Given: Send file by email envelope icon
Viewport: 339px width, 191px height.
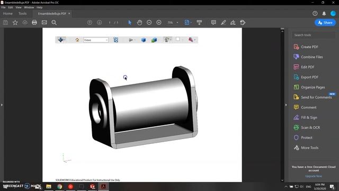Looking at the screenshot, I should click(44, 22).
